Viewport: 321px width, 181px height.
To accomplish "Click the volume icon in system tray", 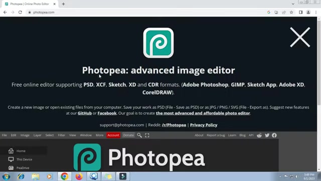I will tap(296, 176).
